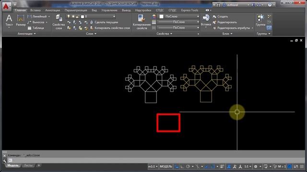Switch to the Аннотации ribbon tab
This screenshot has width=307, height=172.
(x=52, y=10)
